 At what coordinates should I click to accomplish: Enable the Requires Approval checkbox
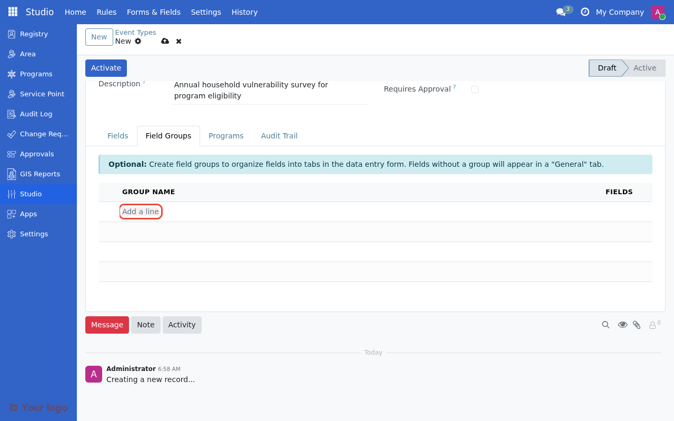475,89
